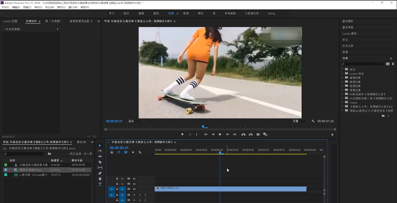Screen dimensions: 397x203
Task: Open the 编辑(E) menu
Action: click(x=16, y=7)
